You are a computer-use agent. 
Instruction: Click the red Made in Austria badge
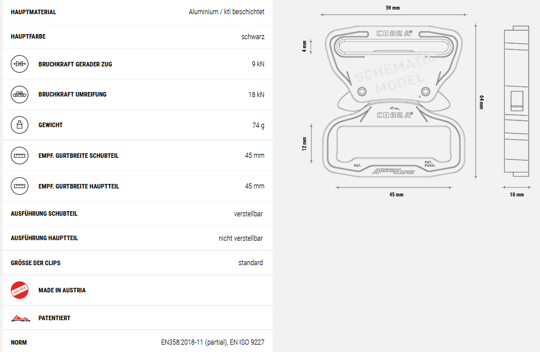tap(20, 290)
